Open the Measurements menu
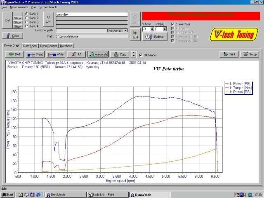The image size is (264, 198). pyautogui.click(x=19, y=7)
